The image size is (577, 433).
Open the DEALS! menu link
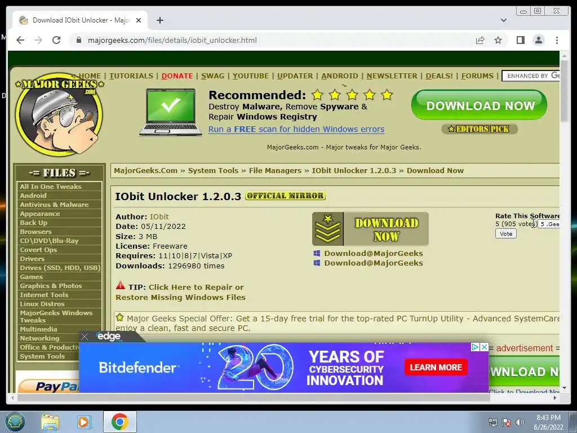(x=439, y=76)
